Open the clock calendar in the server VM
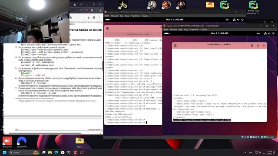Viewport: 278px width, 156px height. (x=174, y=19)
